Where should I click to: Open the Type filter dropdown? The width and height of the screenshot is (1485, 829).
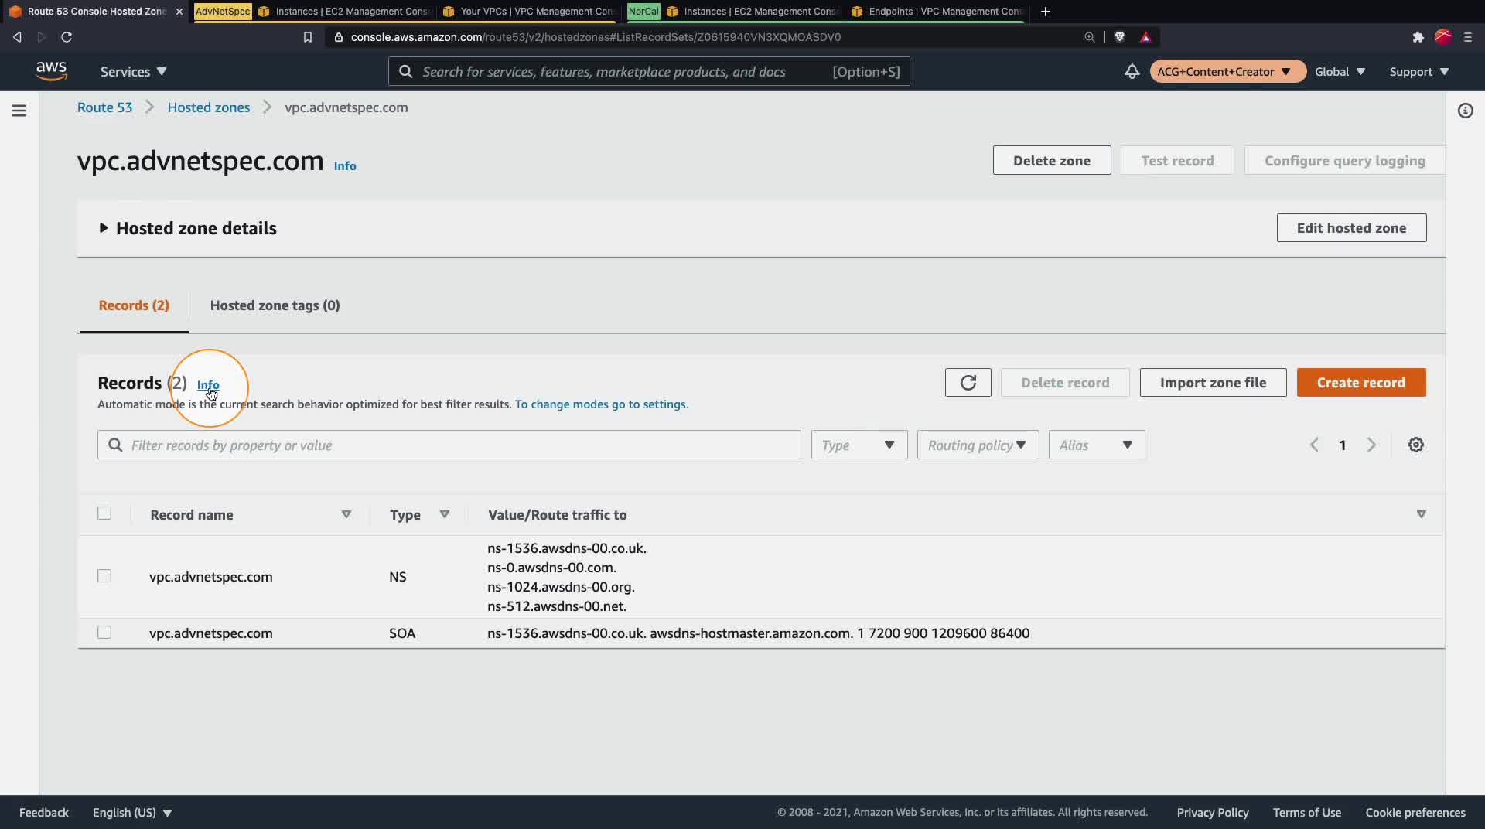coord(859,445)
